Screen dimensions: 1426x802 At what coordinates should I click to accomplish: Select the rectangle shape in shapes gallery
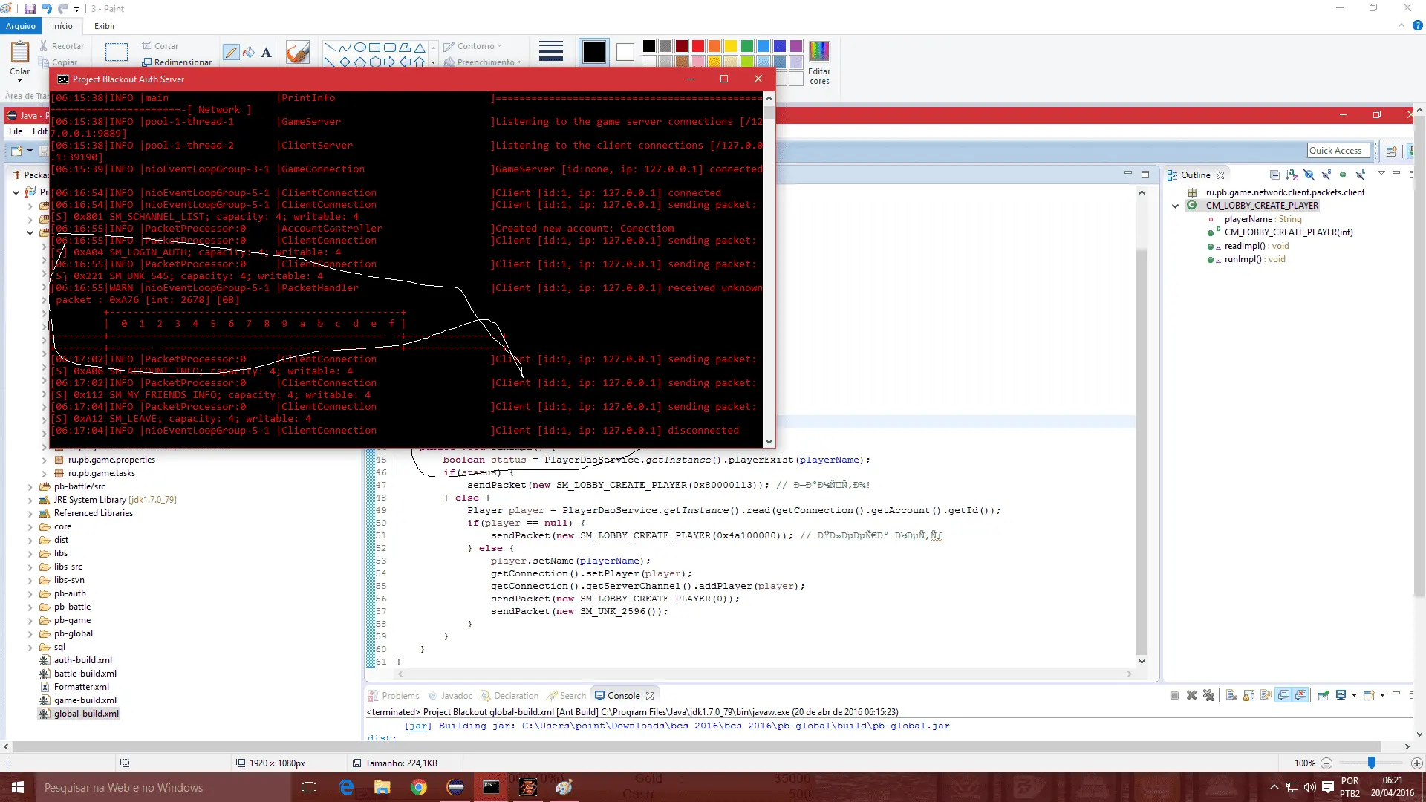[x=375, y=47]
